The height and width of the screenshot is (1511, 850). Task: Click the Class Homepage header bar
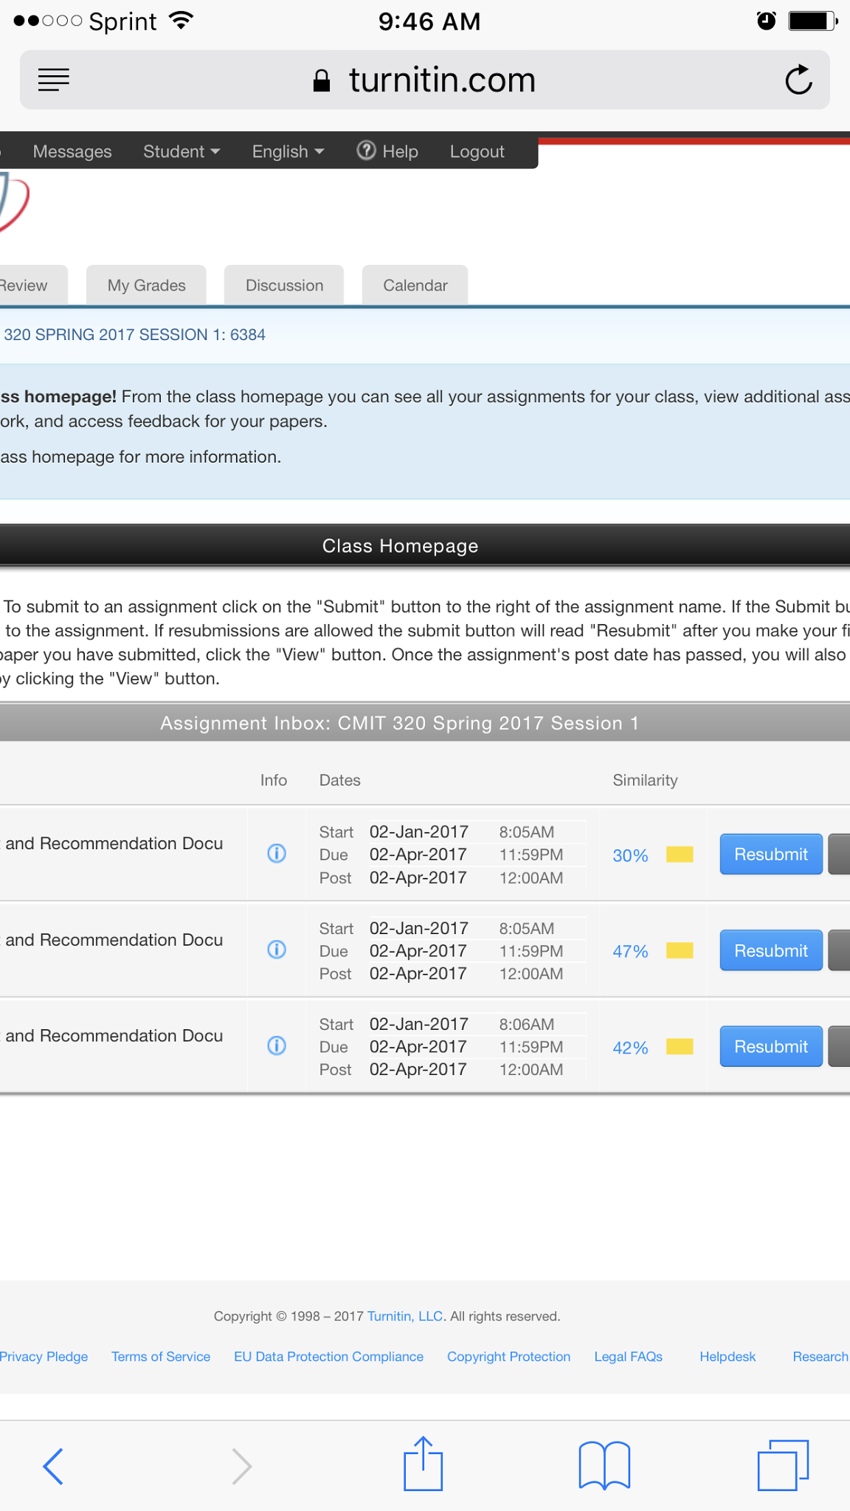click(425, 546)
